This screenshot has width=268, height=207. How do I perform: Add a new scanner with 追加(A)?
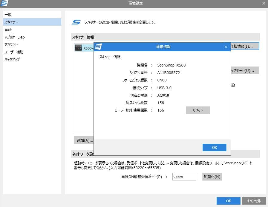[83, 140]
